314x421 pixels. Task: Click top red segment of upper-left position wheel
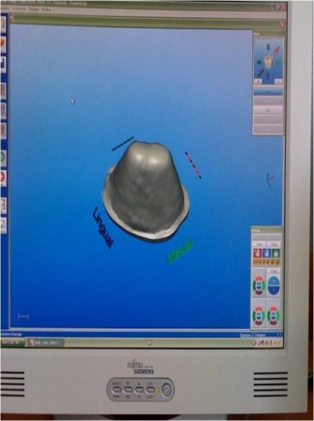259,279
